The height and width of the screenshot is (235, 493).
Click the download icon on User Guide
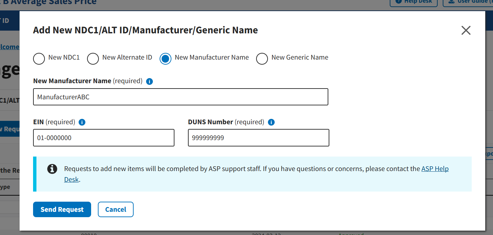(x=451, y=2)
